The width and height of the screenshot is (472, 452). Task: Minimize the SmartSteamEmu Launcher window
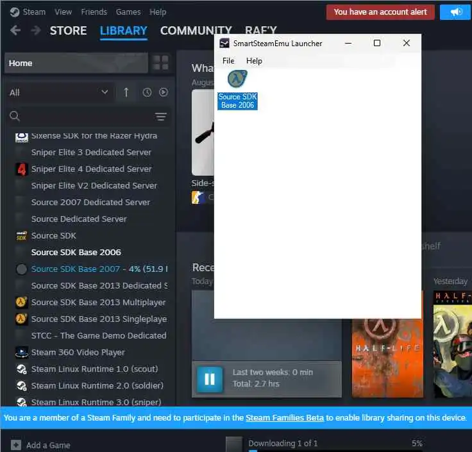point(348,43)
